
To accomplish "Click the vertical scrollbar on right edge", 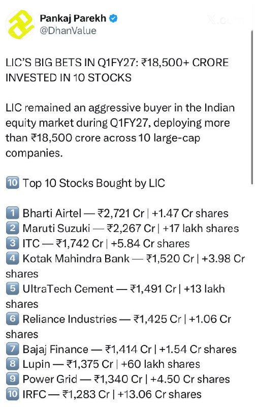I will coord(252,107).
